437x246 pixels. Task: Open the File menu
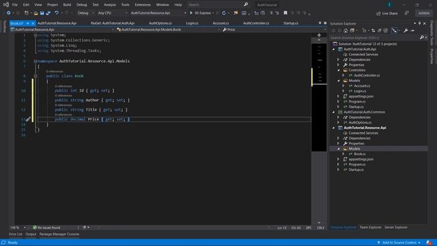(x=15, y=5)
